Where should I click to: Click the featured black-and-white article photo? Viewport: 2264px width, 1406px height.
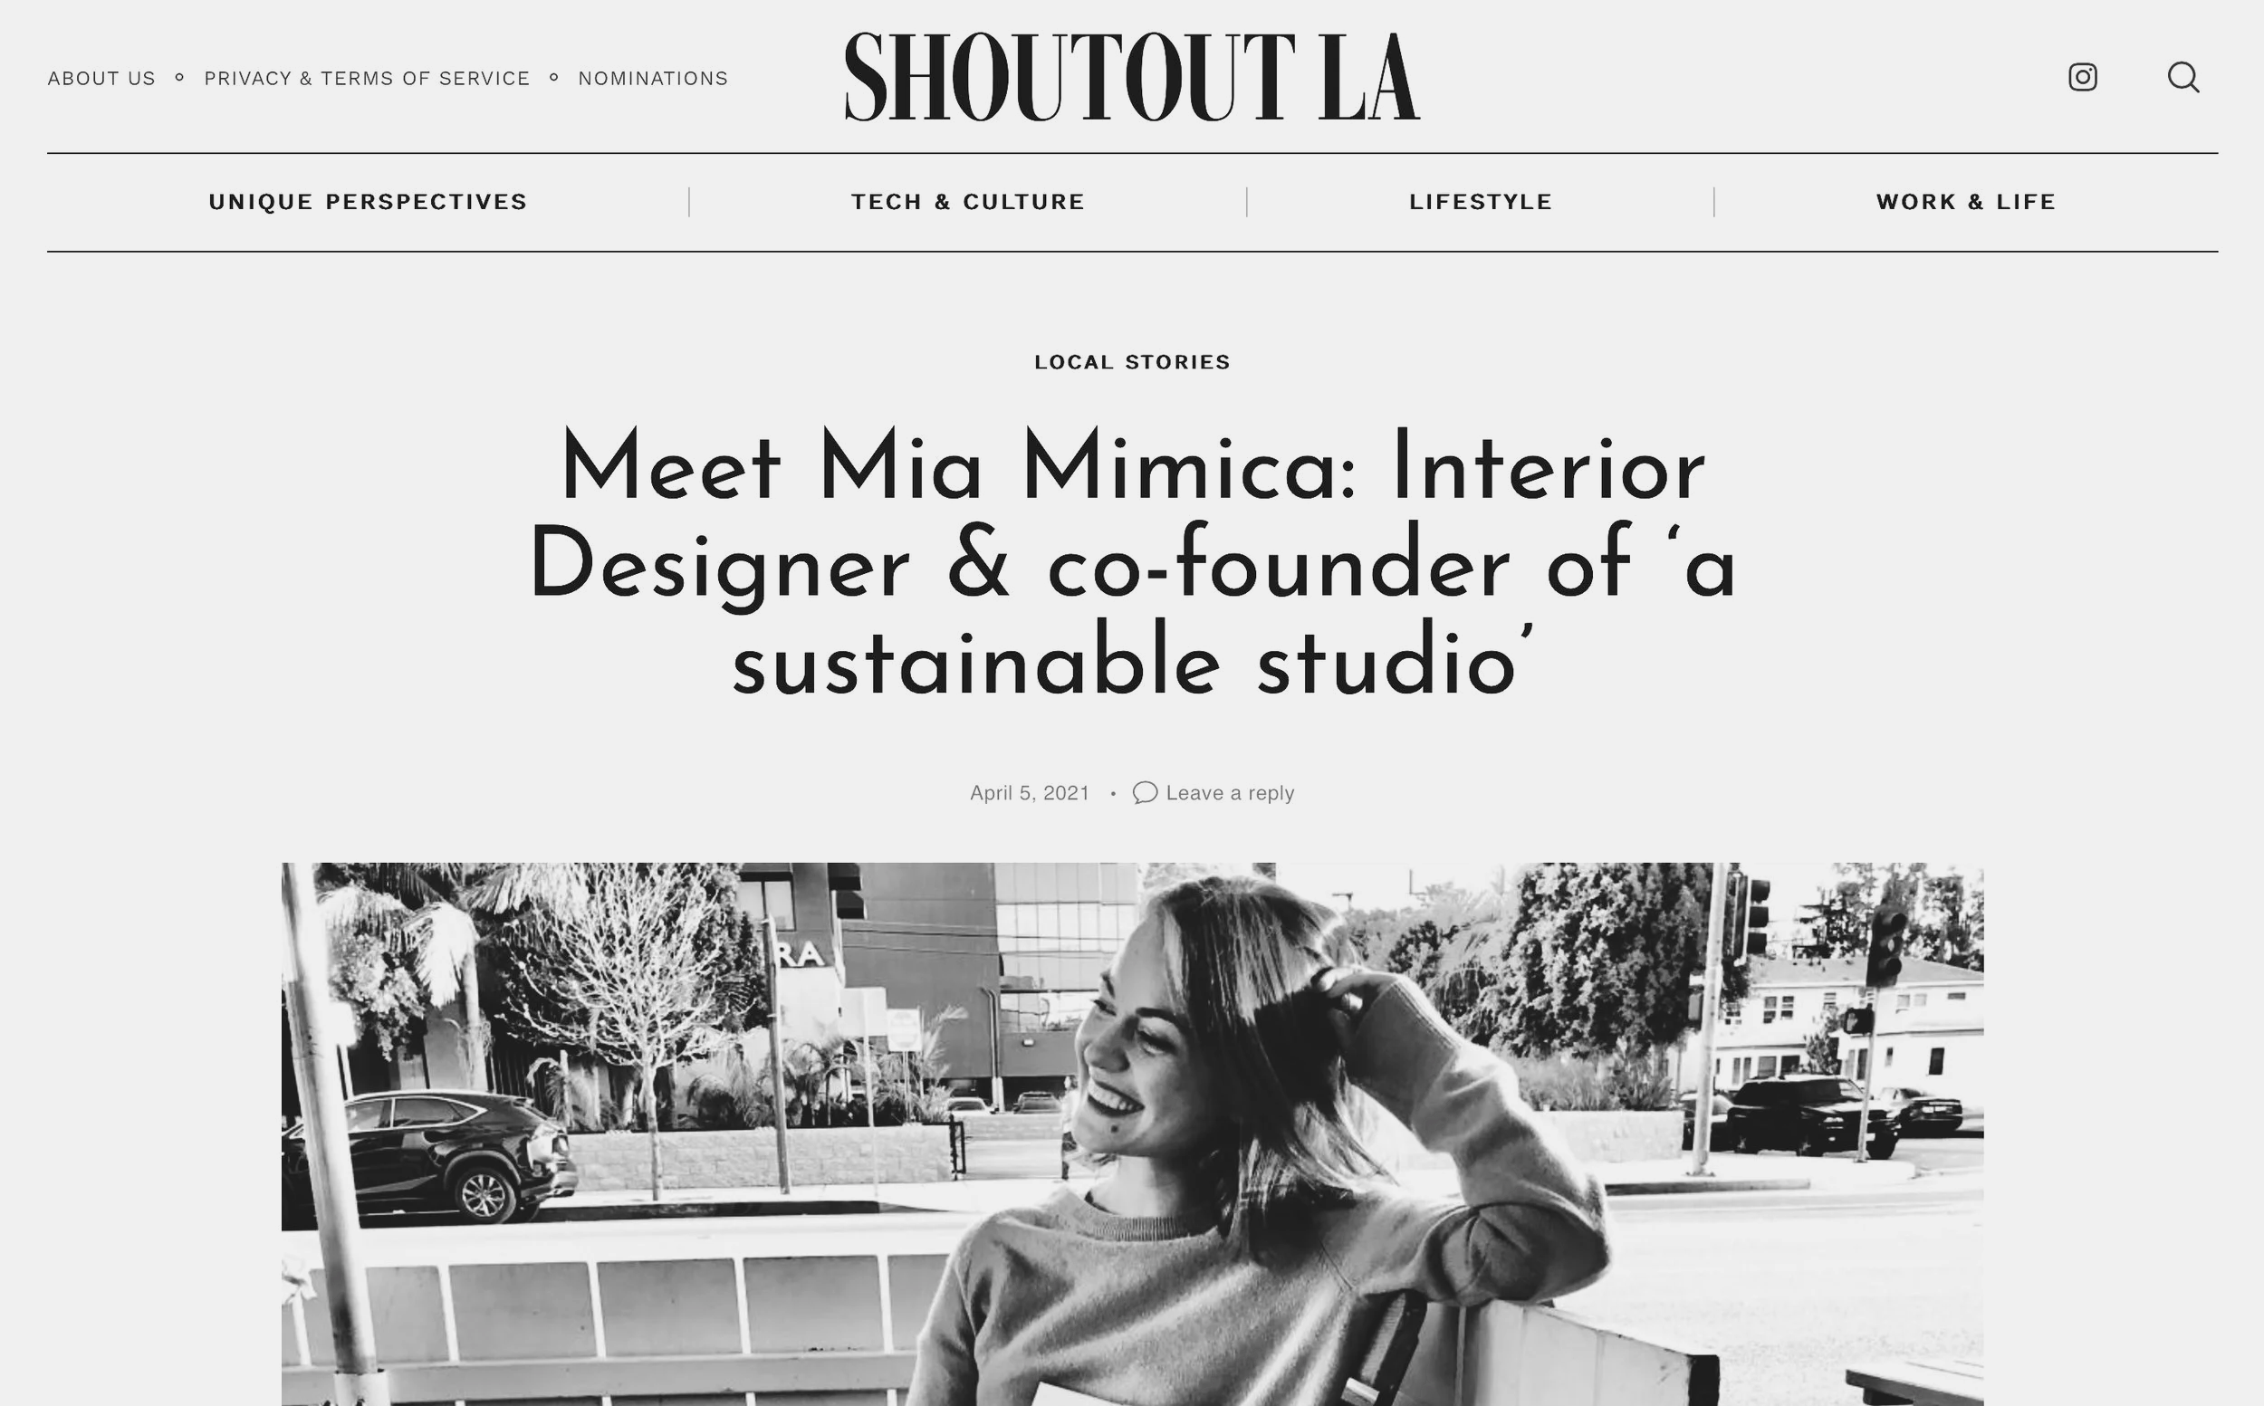tap(1132, 1134)
